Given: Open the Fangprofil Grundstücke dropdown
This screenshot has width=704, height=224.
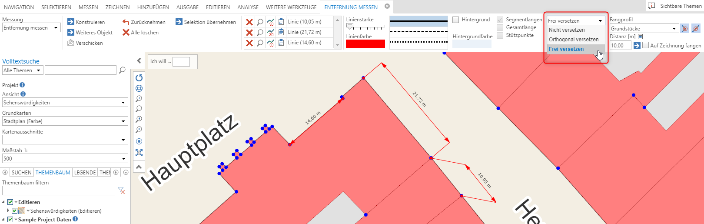Looking at the screenshot, I should coord(644,29).
